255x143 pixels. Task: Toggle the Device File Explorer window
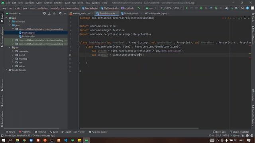(253, 116)
